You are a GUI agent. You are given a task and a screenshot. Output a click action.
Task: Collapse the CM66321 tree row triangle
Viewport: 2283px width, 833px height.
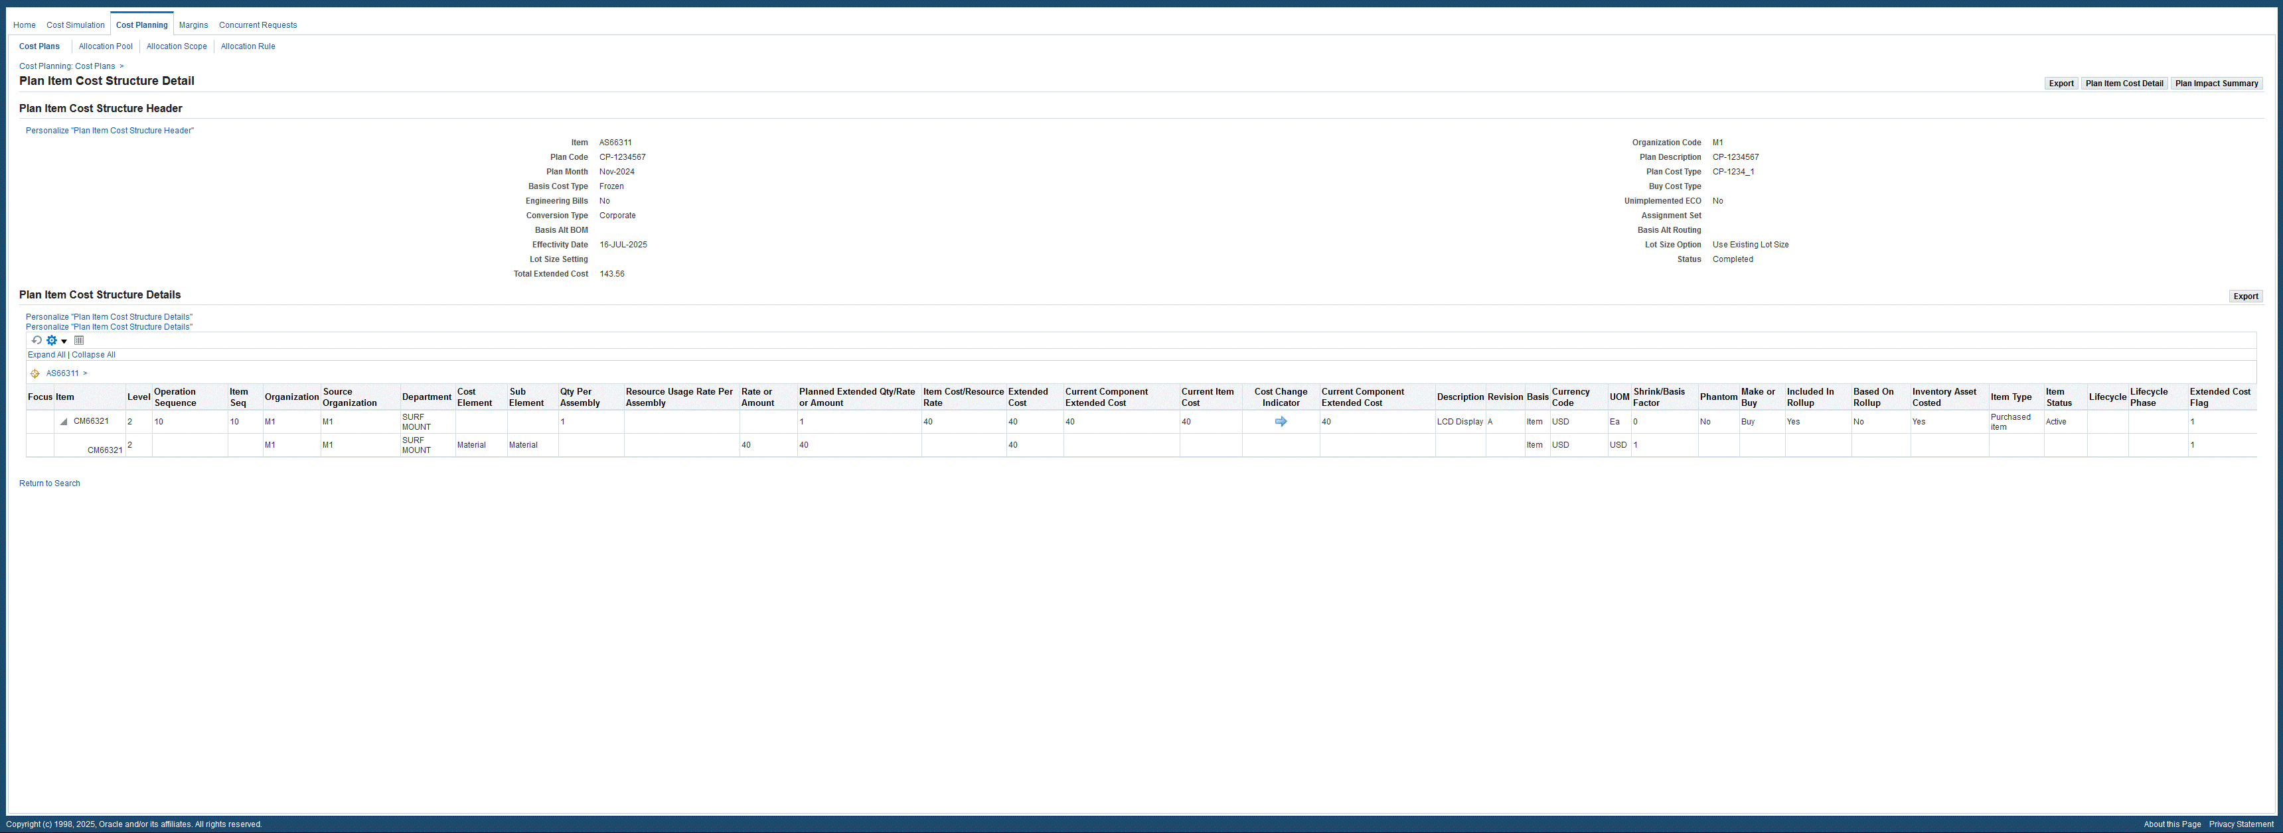[x=64, y=422]
